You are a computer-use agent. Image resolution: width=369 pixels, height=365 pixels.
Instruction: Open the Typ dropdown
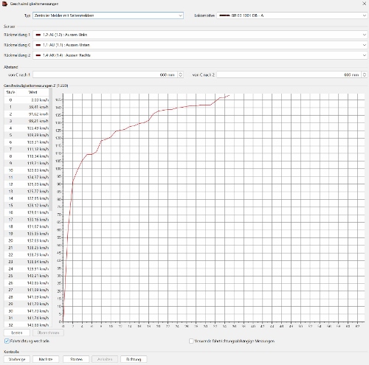[x=108, y=15]
